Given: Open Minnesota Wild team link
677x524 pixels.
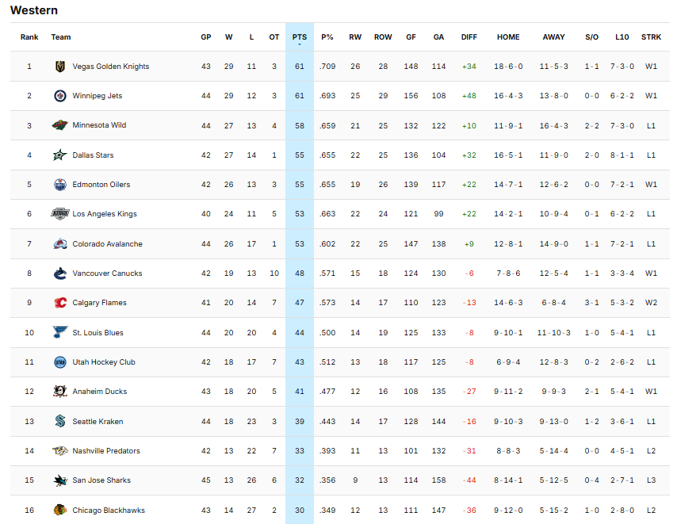Looking at the screenshot, I should 99,125.
